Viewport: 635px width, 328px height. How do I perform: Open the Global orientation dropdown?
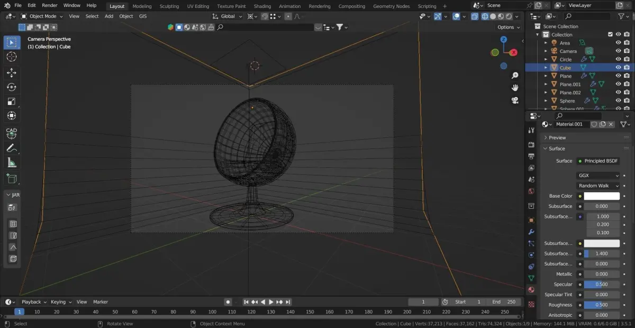pyautogui.click(x=228, y=16)
